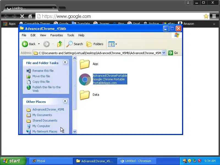Open the View menu

43,35
